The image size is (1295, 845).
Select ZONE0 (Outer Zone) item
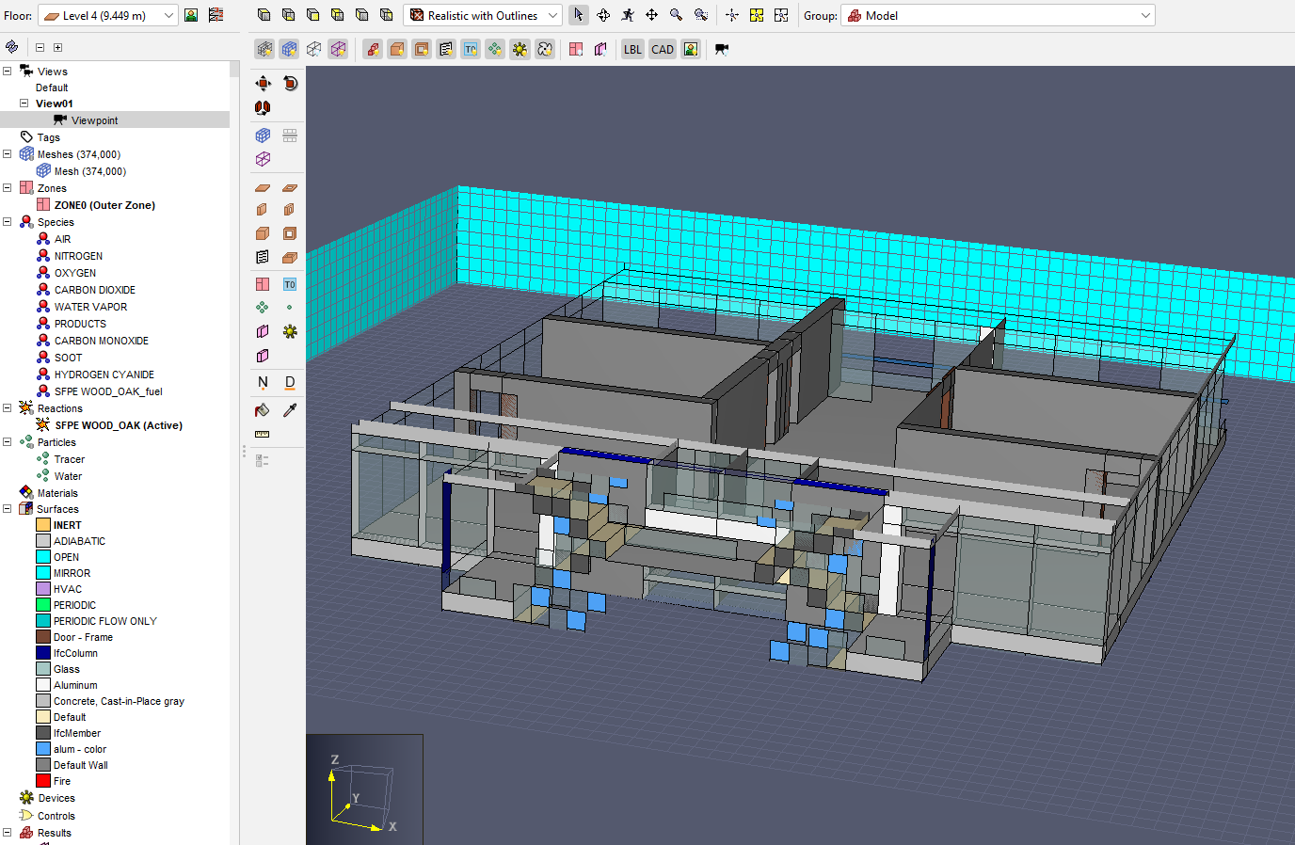tap(104, 205)
